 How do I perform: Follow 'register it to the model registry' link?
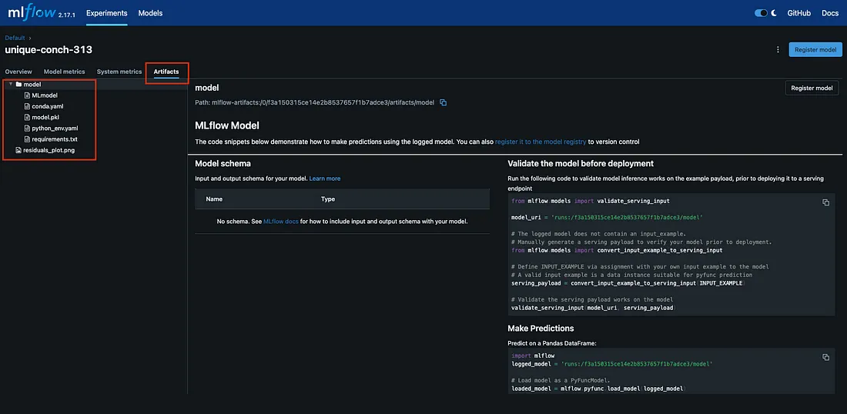point(541,142)
